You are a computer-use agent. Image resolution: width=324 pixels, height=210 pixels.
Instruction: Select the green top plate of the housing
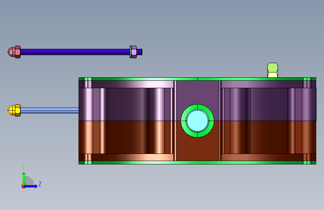coord(197,79)
